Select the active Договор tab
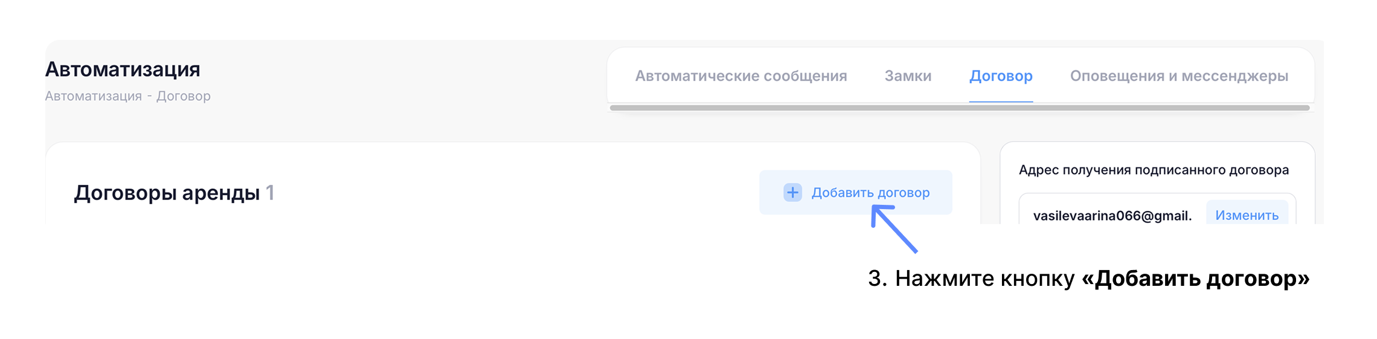Image resolution: width=1377 pixels, height=339 pixels. click(1001, 76)
